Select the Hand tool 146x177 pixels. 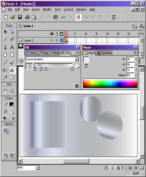pyautogui.click(x=5, y=91)
